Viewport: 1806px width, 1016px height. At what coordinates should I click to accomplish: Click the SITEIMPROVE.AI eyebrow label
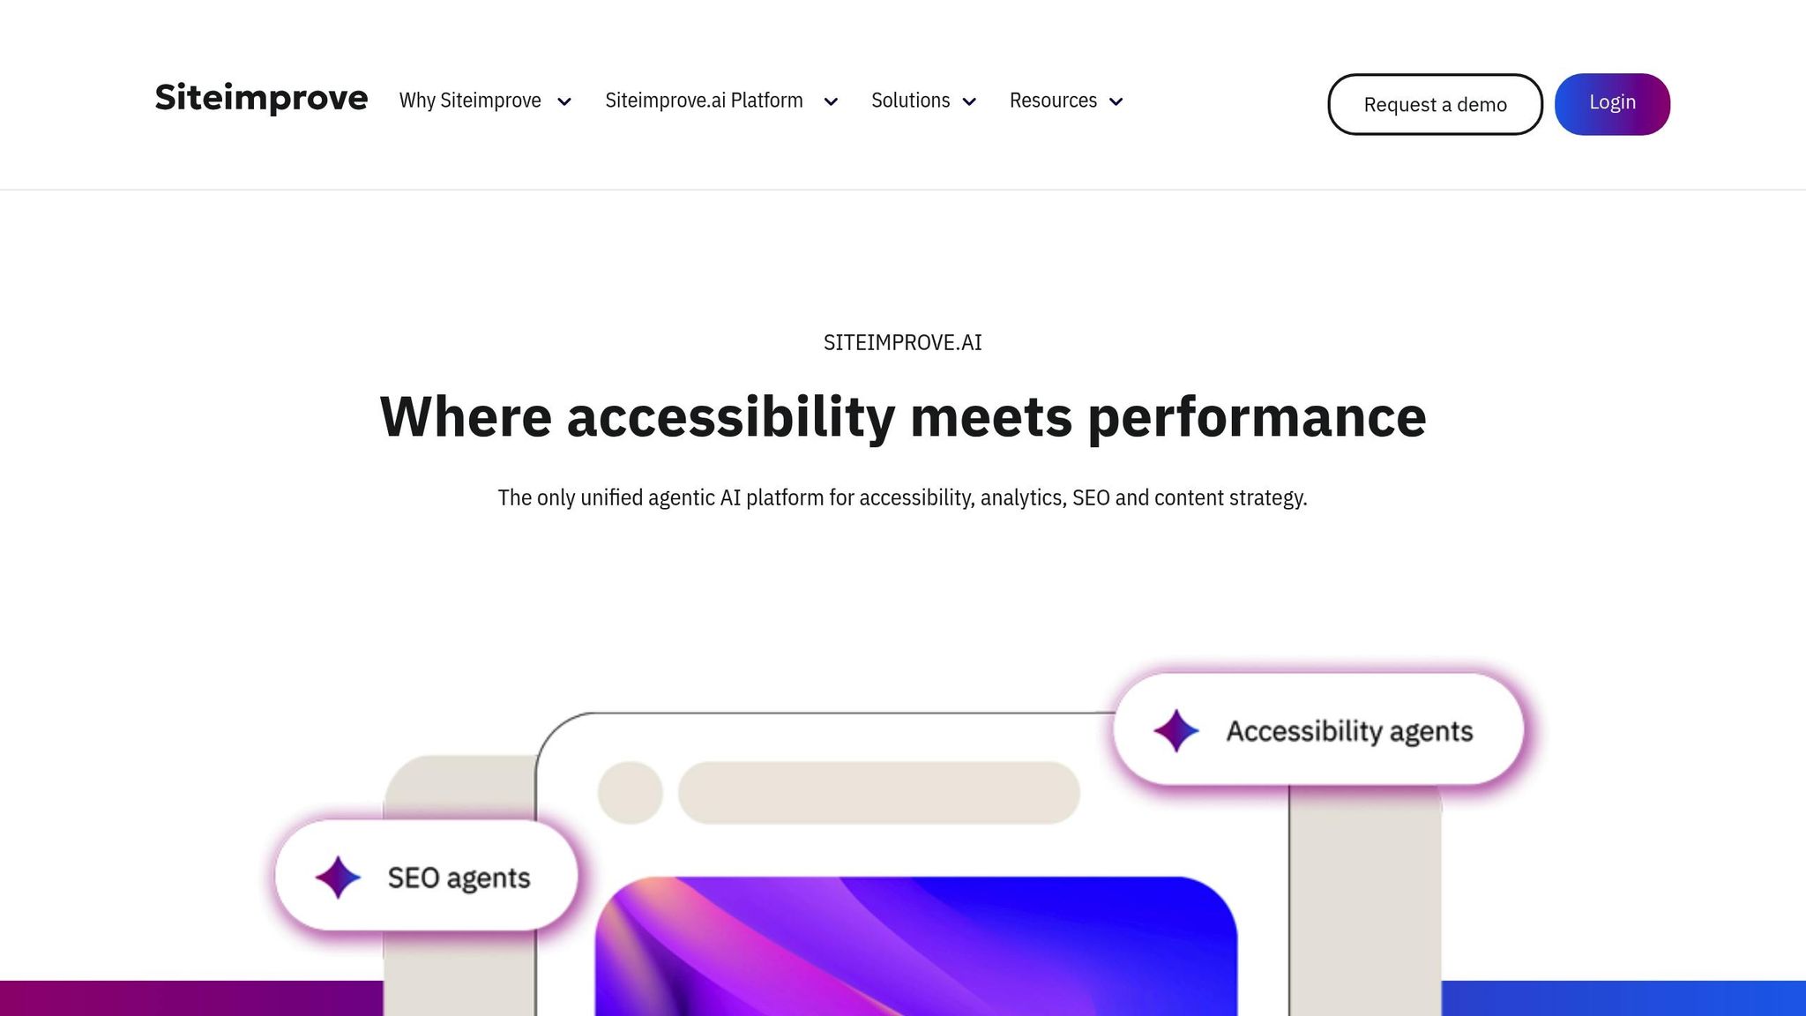pyautogui.click(x=902, y=342)
